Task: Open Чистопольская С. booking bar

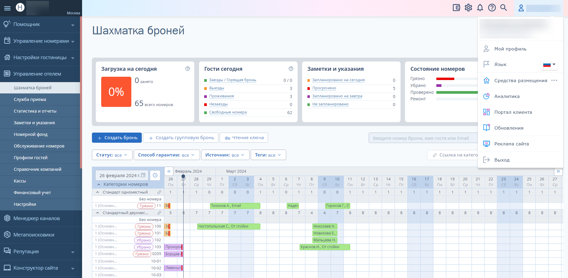Action: point(229,226)
